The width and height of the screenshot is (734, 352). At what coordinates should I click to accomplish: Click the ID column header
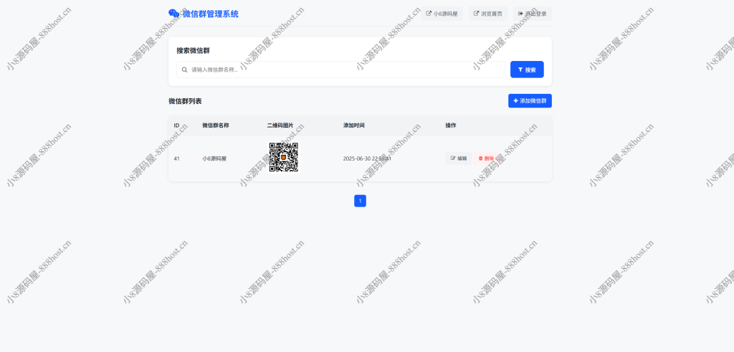176,125
